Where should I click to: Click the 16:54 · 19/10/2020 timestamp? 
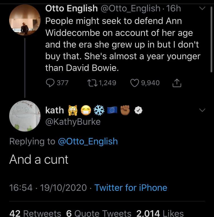tap(48, 188)
